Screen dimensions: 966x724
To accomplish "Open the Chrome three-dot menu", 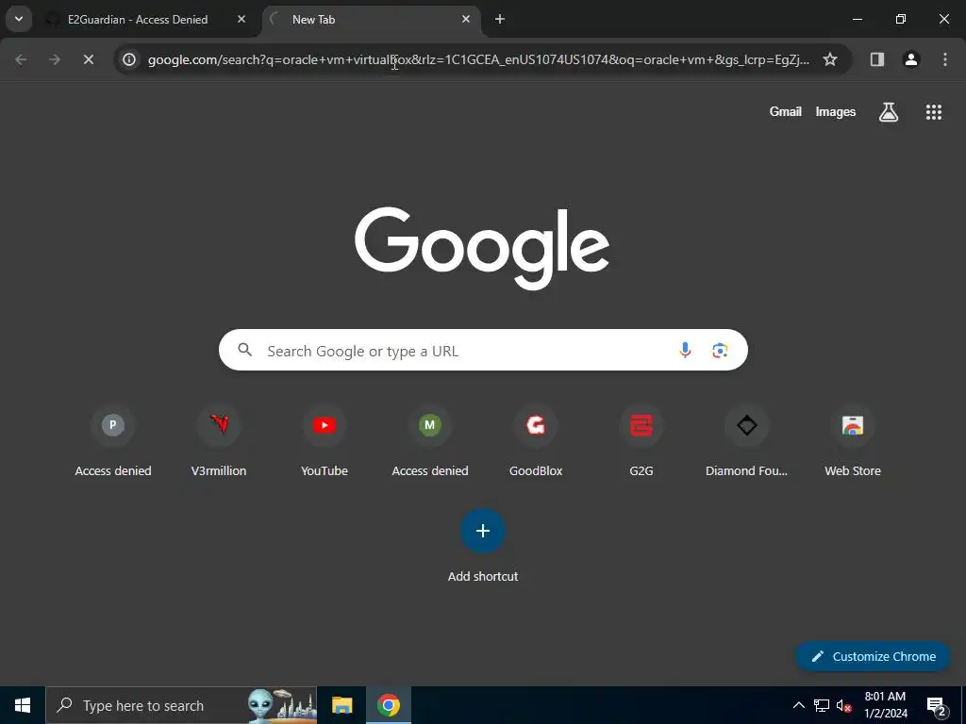I will click(945, 59).
